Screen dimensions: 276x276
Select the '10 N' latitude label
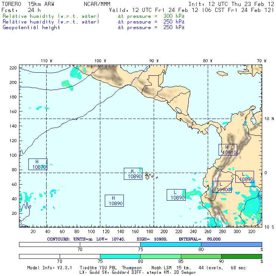click(269, 119)
